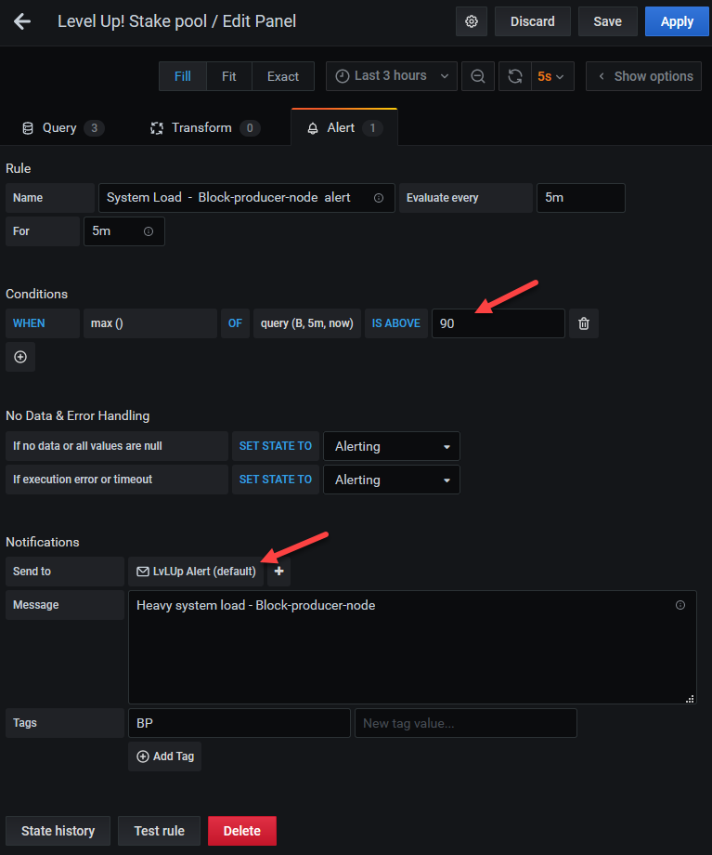This screenshot has height=855, width=712.
Task: Open panel settings gear icon
Action: [x=472, y=21]
